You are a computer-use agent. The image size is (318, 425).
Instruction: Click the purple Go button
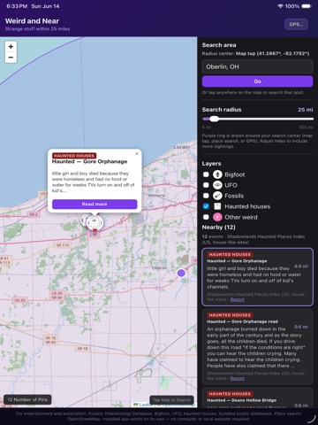click(257, 81)
